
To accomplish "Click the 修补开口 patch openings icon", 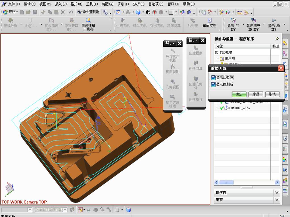I will point(71,20).
